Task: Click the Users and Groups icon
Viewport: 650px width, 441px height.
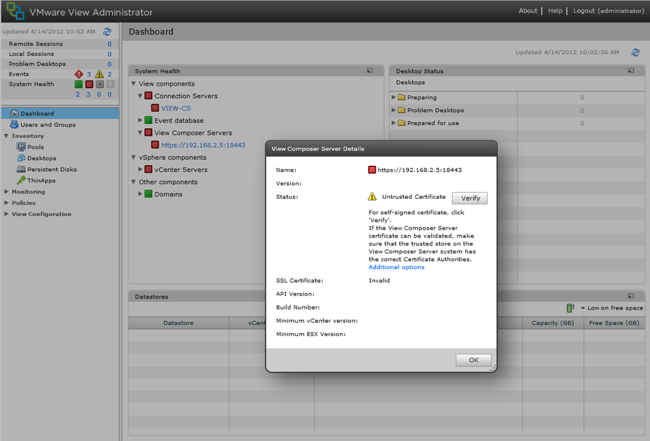Action: tap(15, 125)
